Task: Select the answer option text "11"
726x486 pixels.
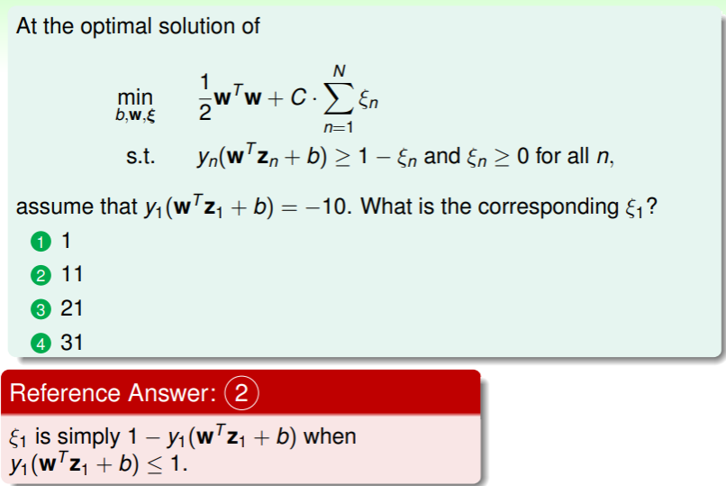Action: (x=71, y=275)
